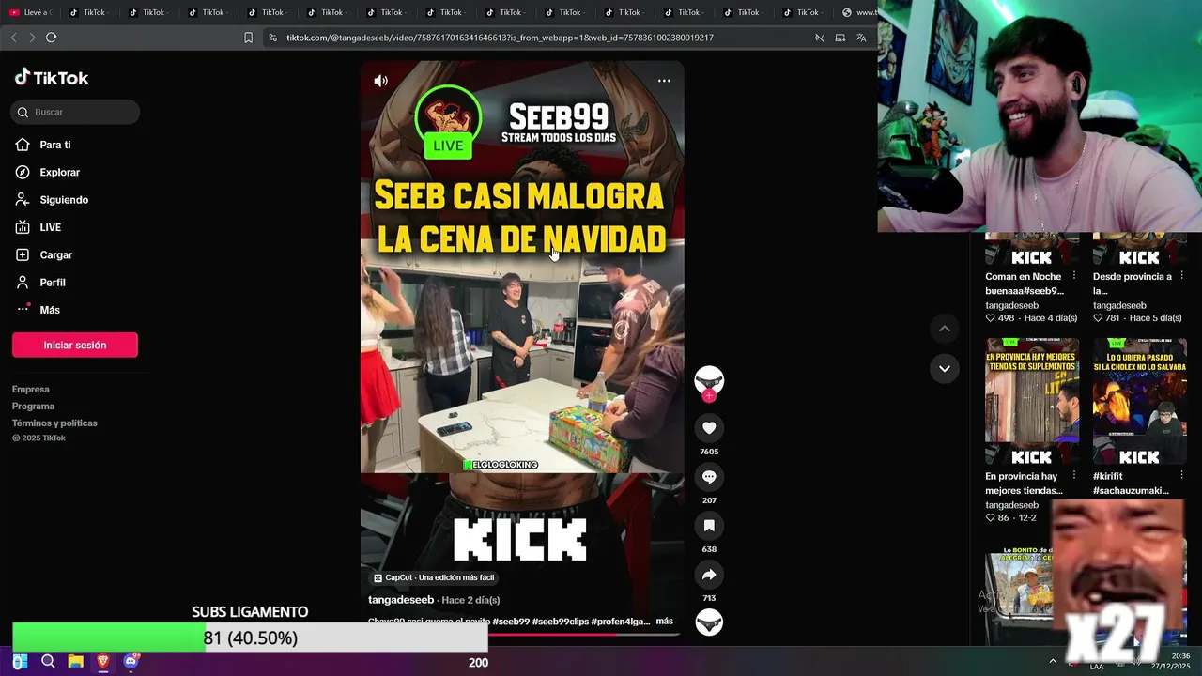Click the TikTok logo

(52, 78)
